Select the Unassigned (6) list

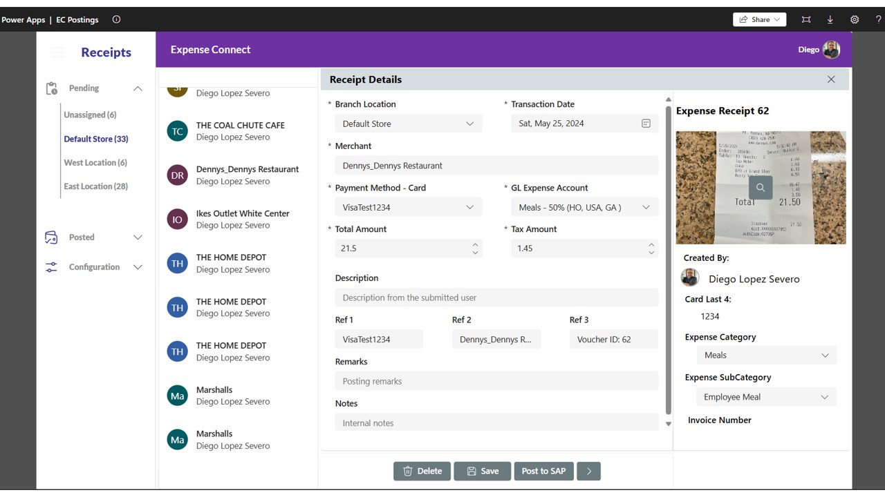point(90,115)
